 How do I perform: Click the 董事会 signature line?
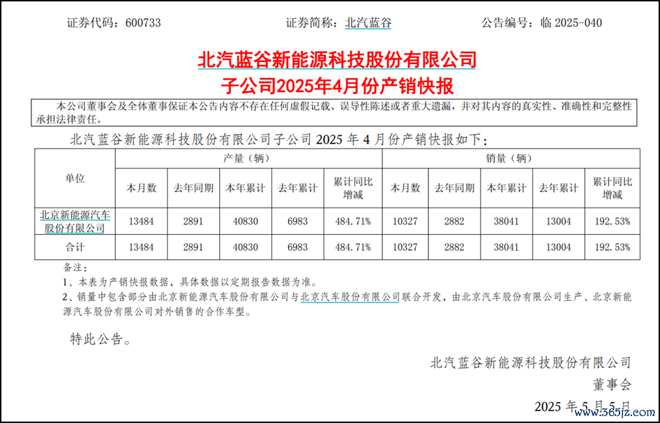coord(613,383)
